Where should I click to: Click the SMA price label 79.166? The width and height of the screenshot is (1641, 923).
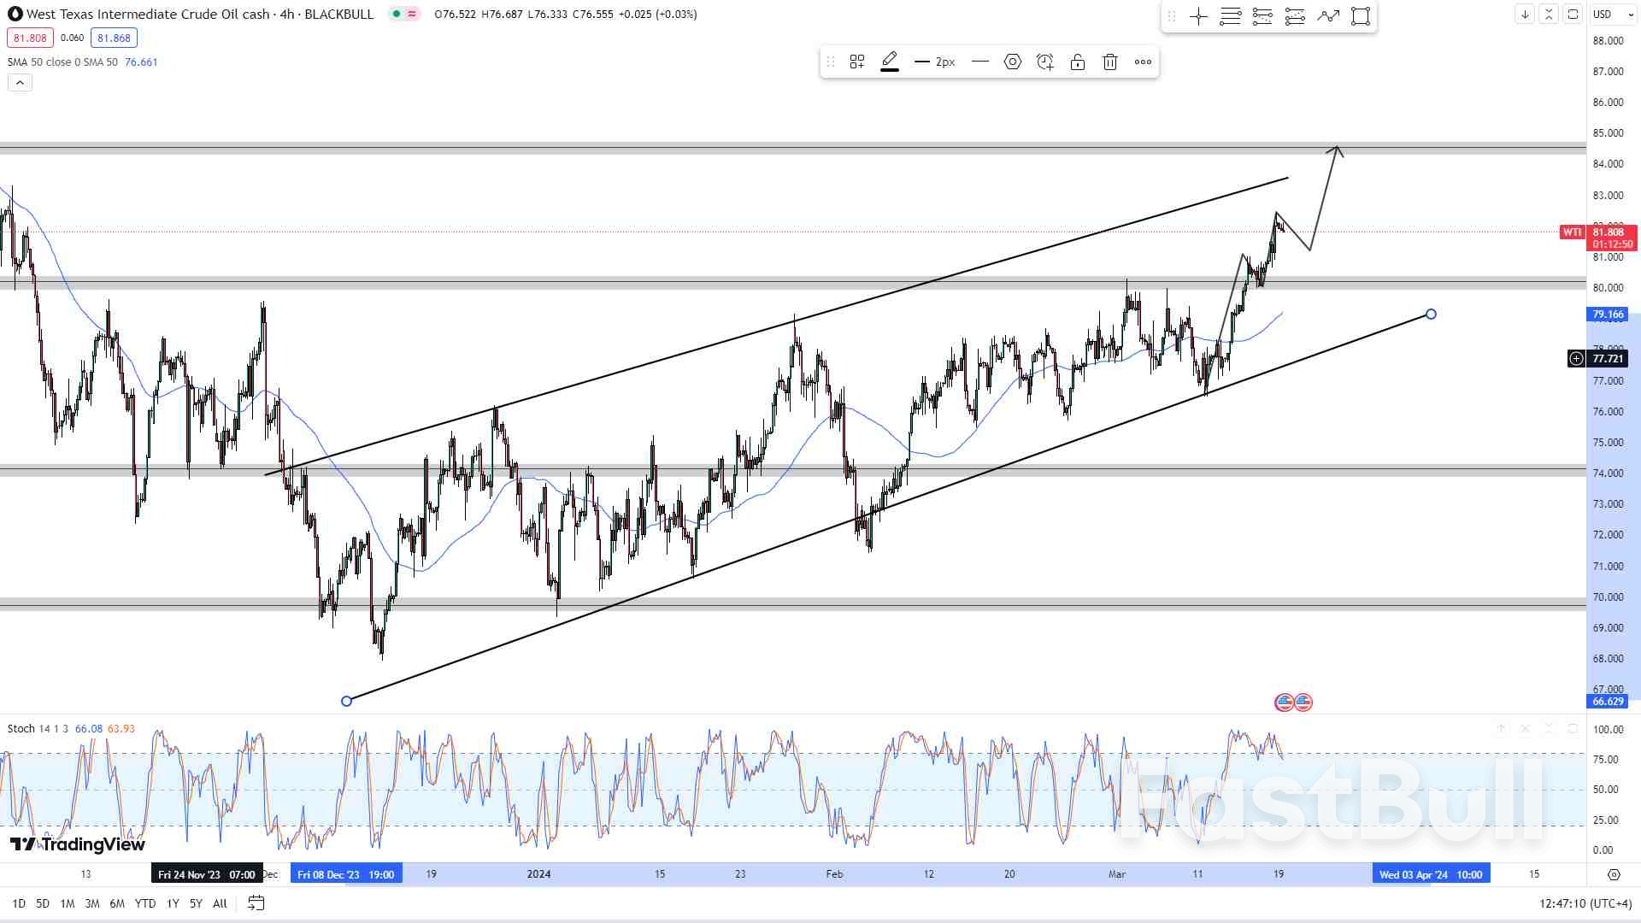click(x=1609, y=315)
